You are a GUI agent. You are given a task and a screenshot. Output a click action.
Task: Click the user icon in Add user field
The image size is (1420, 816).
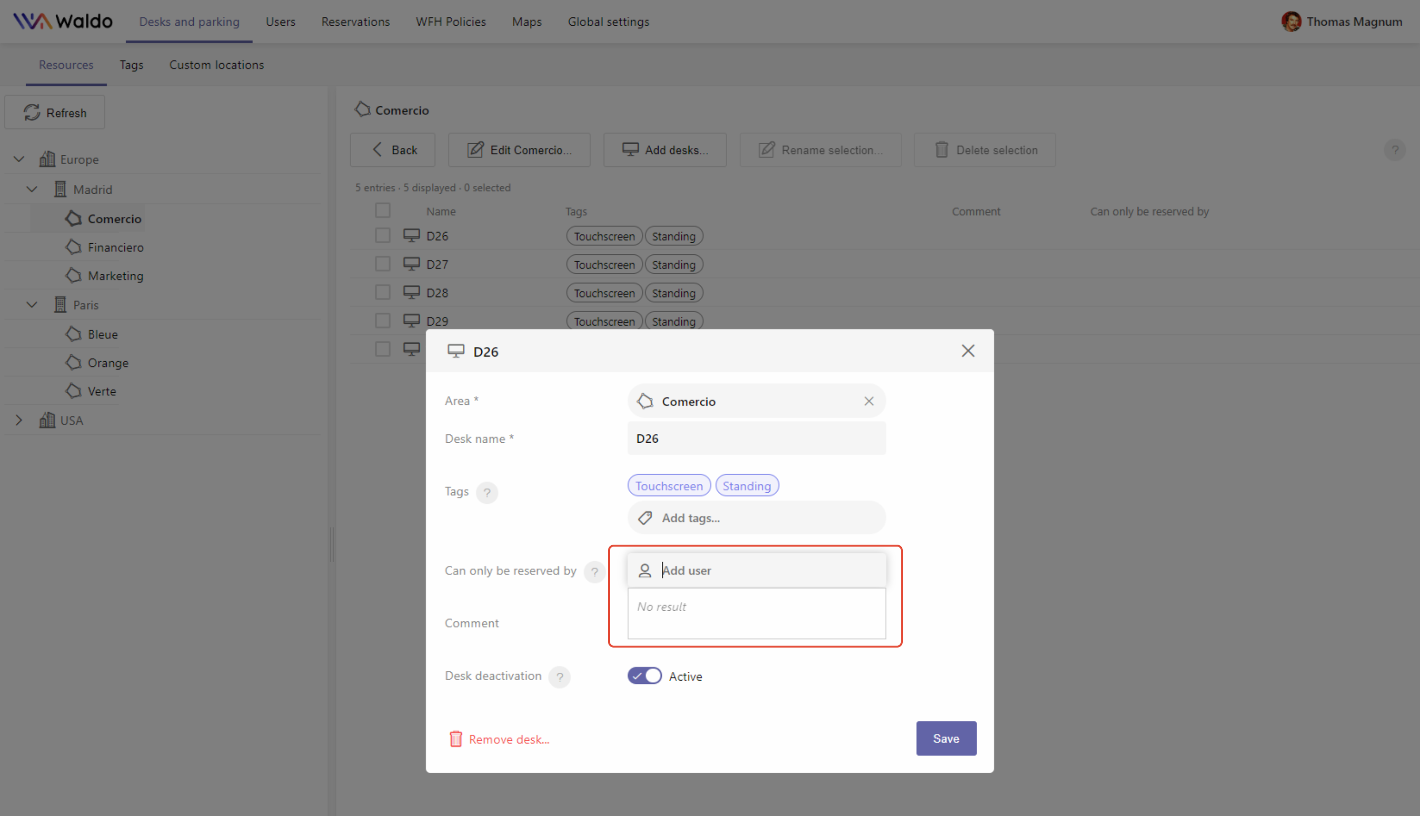pyautogui.click(x=645, y=570)
